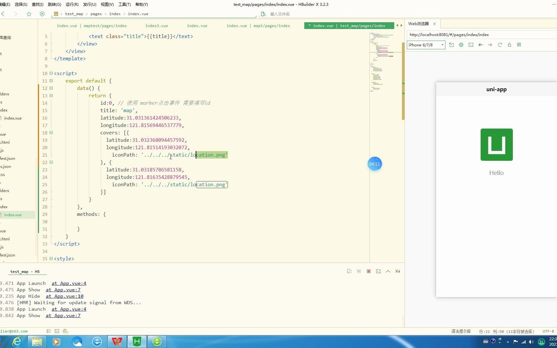Open WPS from the taskbar
Viewport: 557px width, 348px height.
117,342
